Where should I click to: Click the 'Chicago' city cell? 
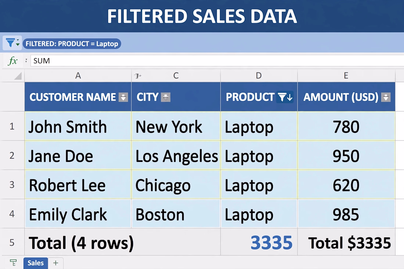click(x=176, y=184)
